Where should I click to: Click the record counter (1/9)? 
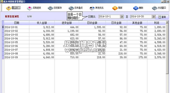[x=29, y=16]
